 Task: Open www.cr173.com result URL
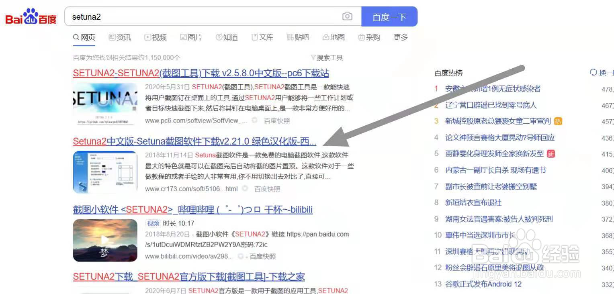tap(191, 189)
